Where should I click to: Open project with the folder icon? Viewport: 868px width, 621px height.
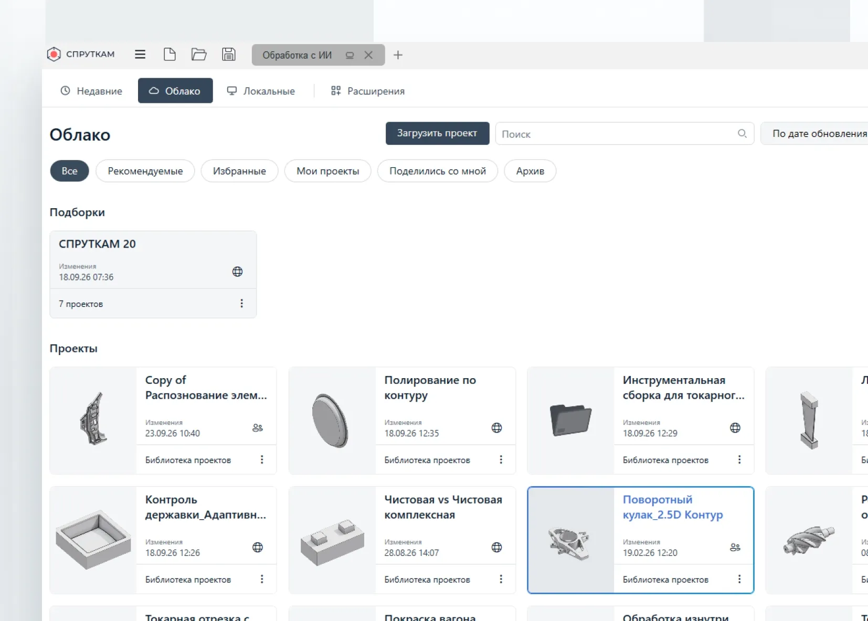point(199,55)
